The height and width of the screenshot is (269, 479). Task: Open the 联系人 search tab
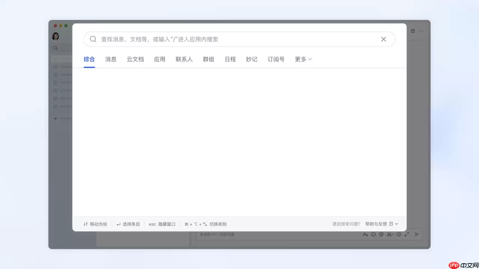pos(184,59)
